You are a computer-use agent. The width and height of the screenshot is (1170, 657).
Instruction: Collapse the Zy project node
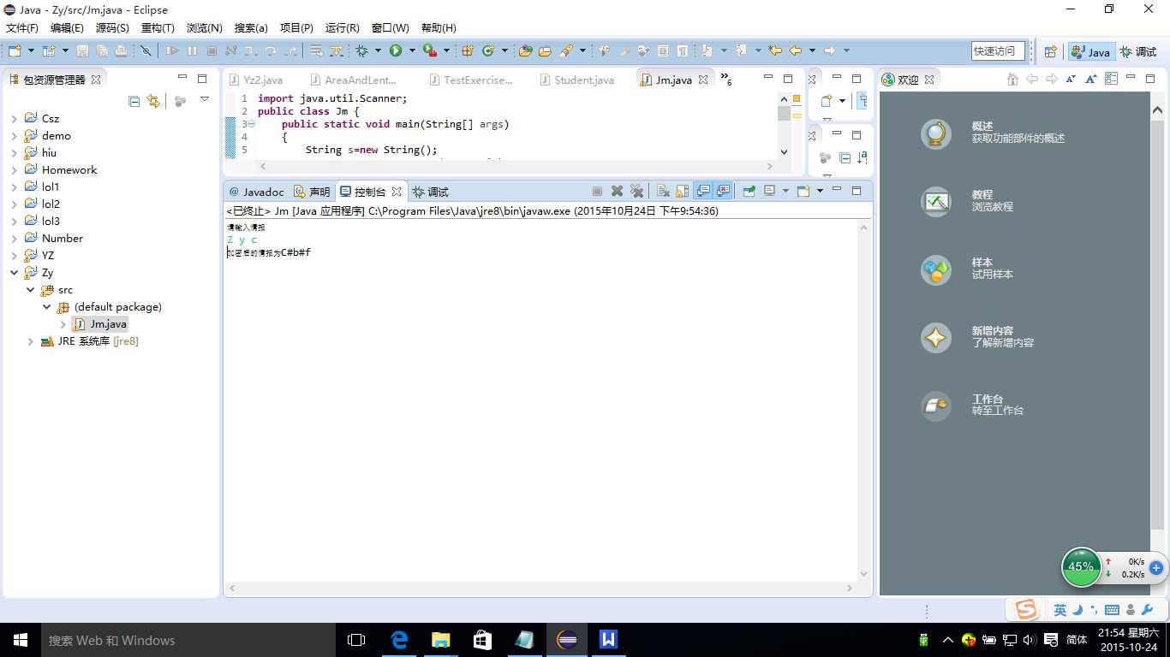(x=14, y=273)
